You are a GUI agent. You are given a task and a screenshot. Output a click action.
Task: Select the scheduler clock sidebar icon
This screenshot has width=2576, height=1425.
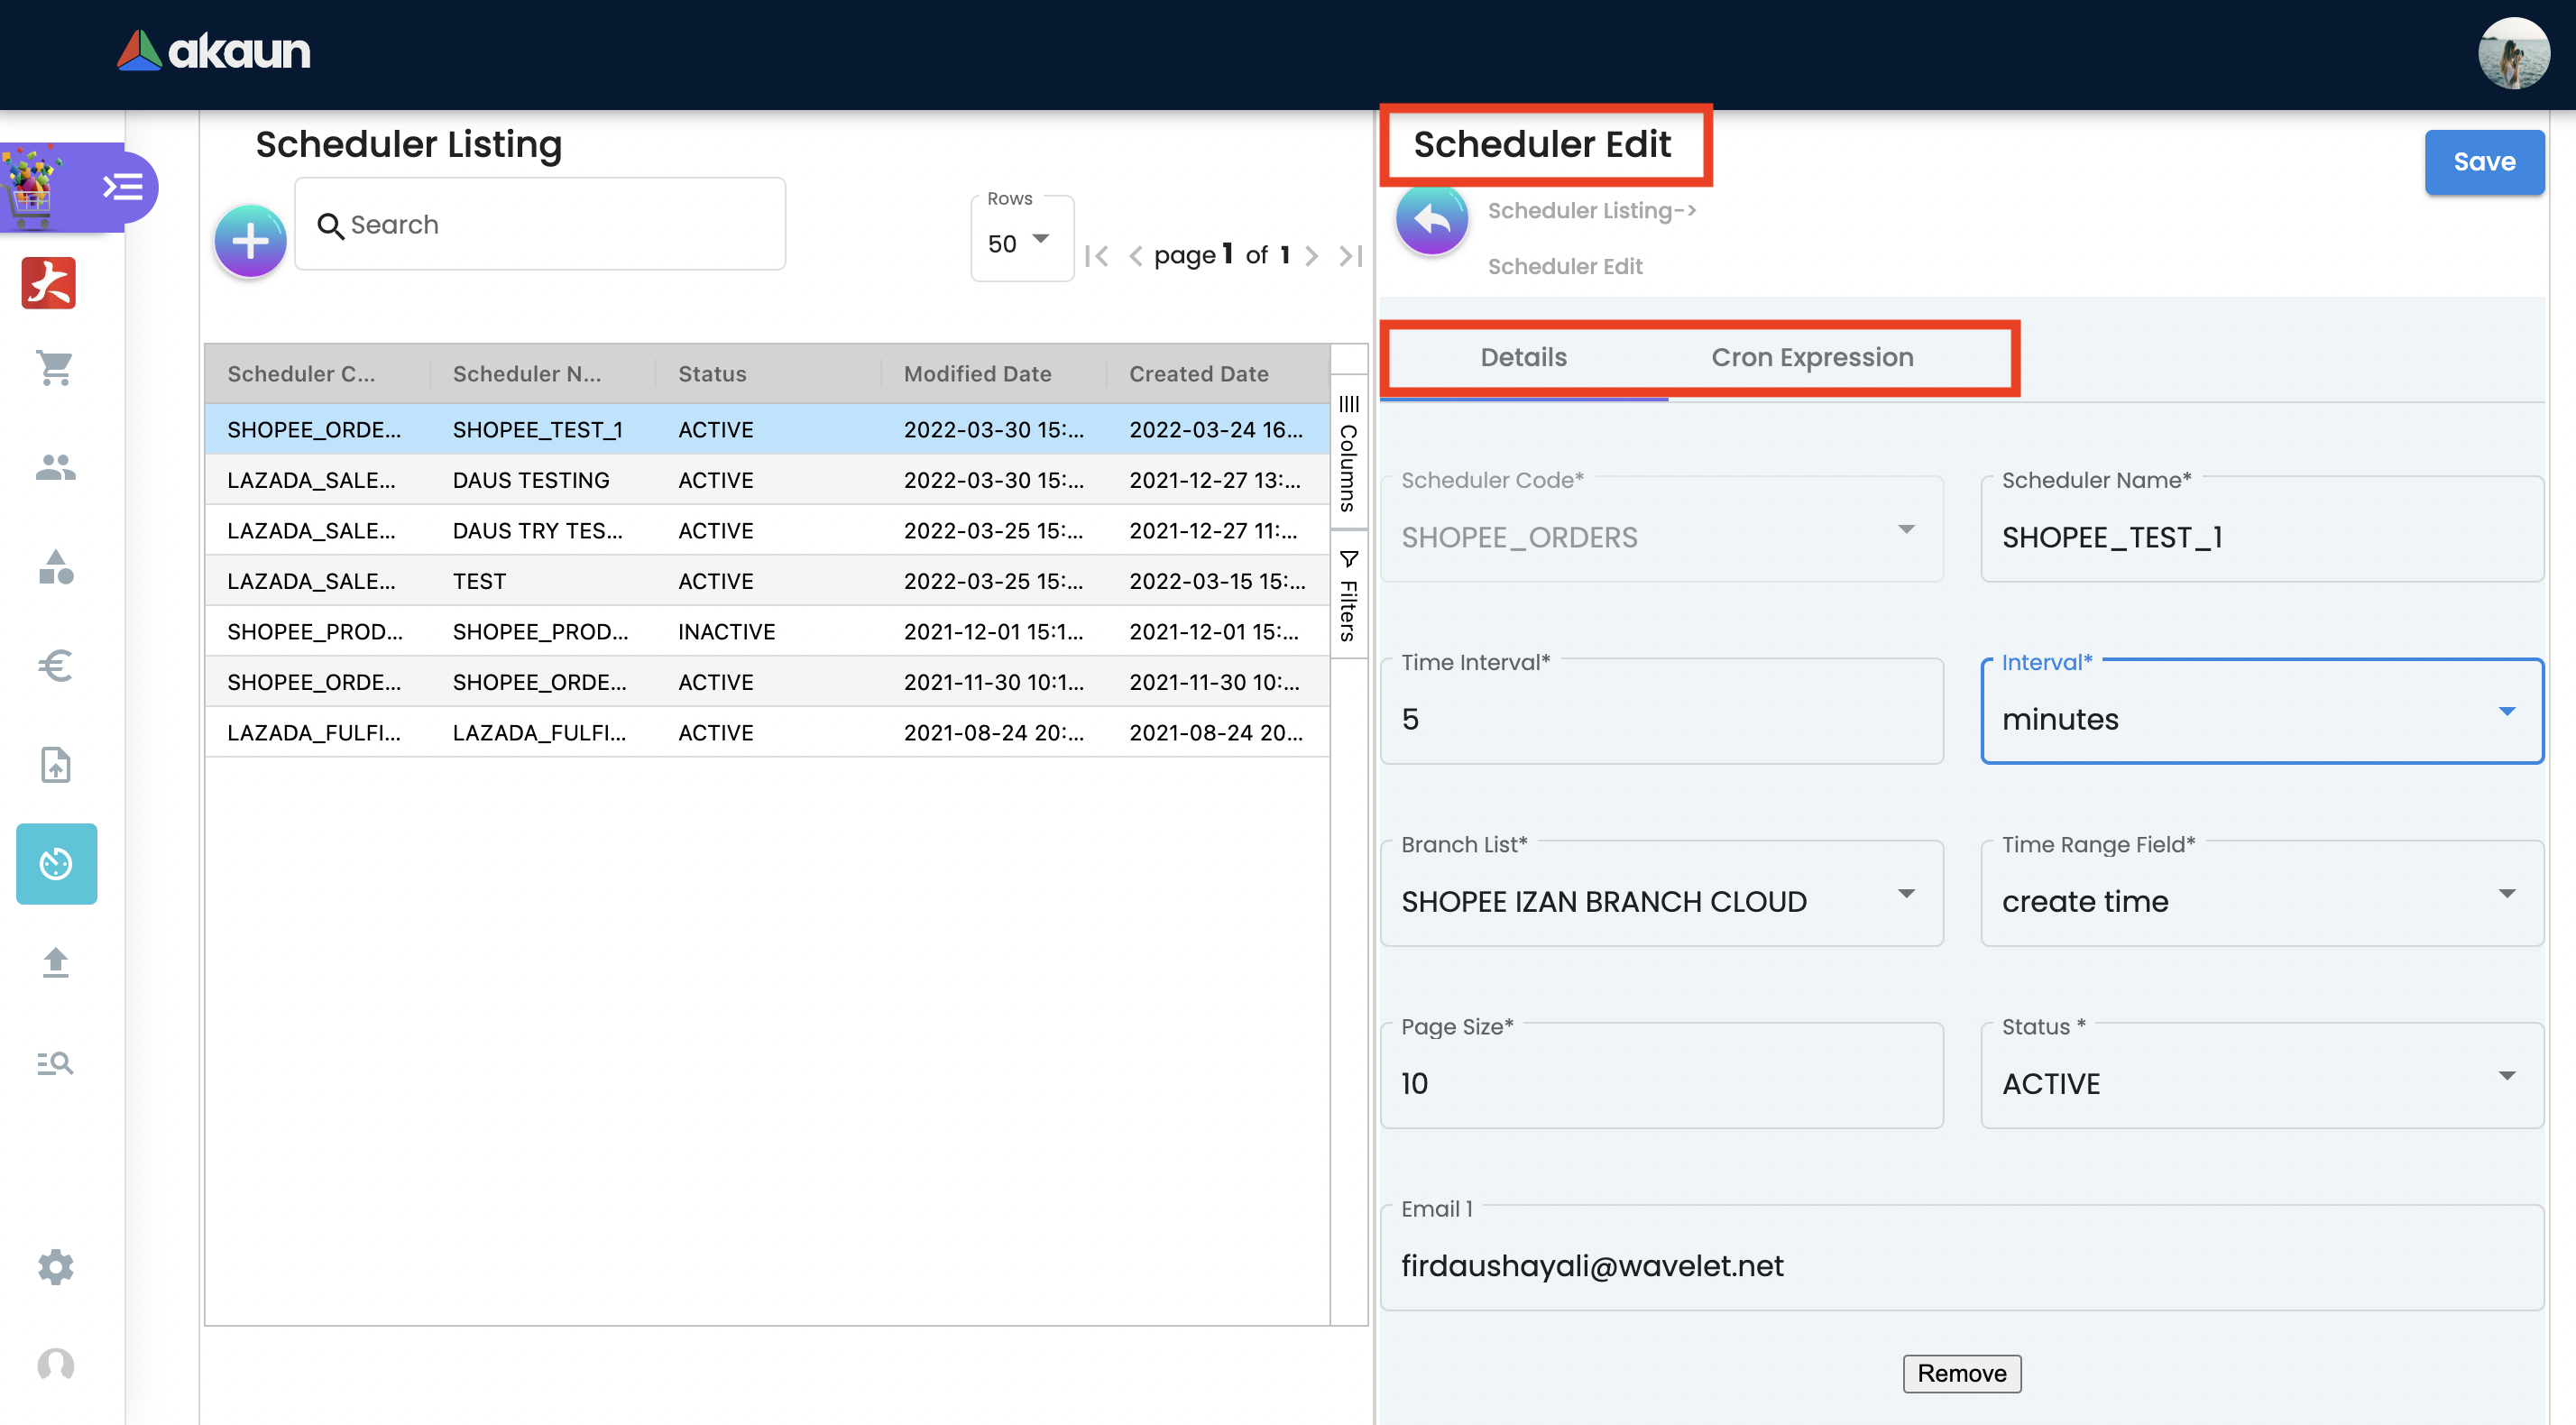point(56,864)
